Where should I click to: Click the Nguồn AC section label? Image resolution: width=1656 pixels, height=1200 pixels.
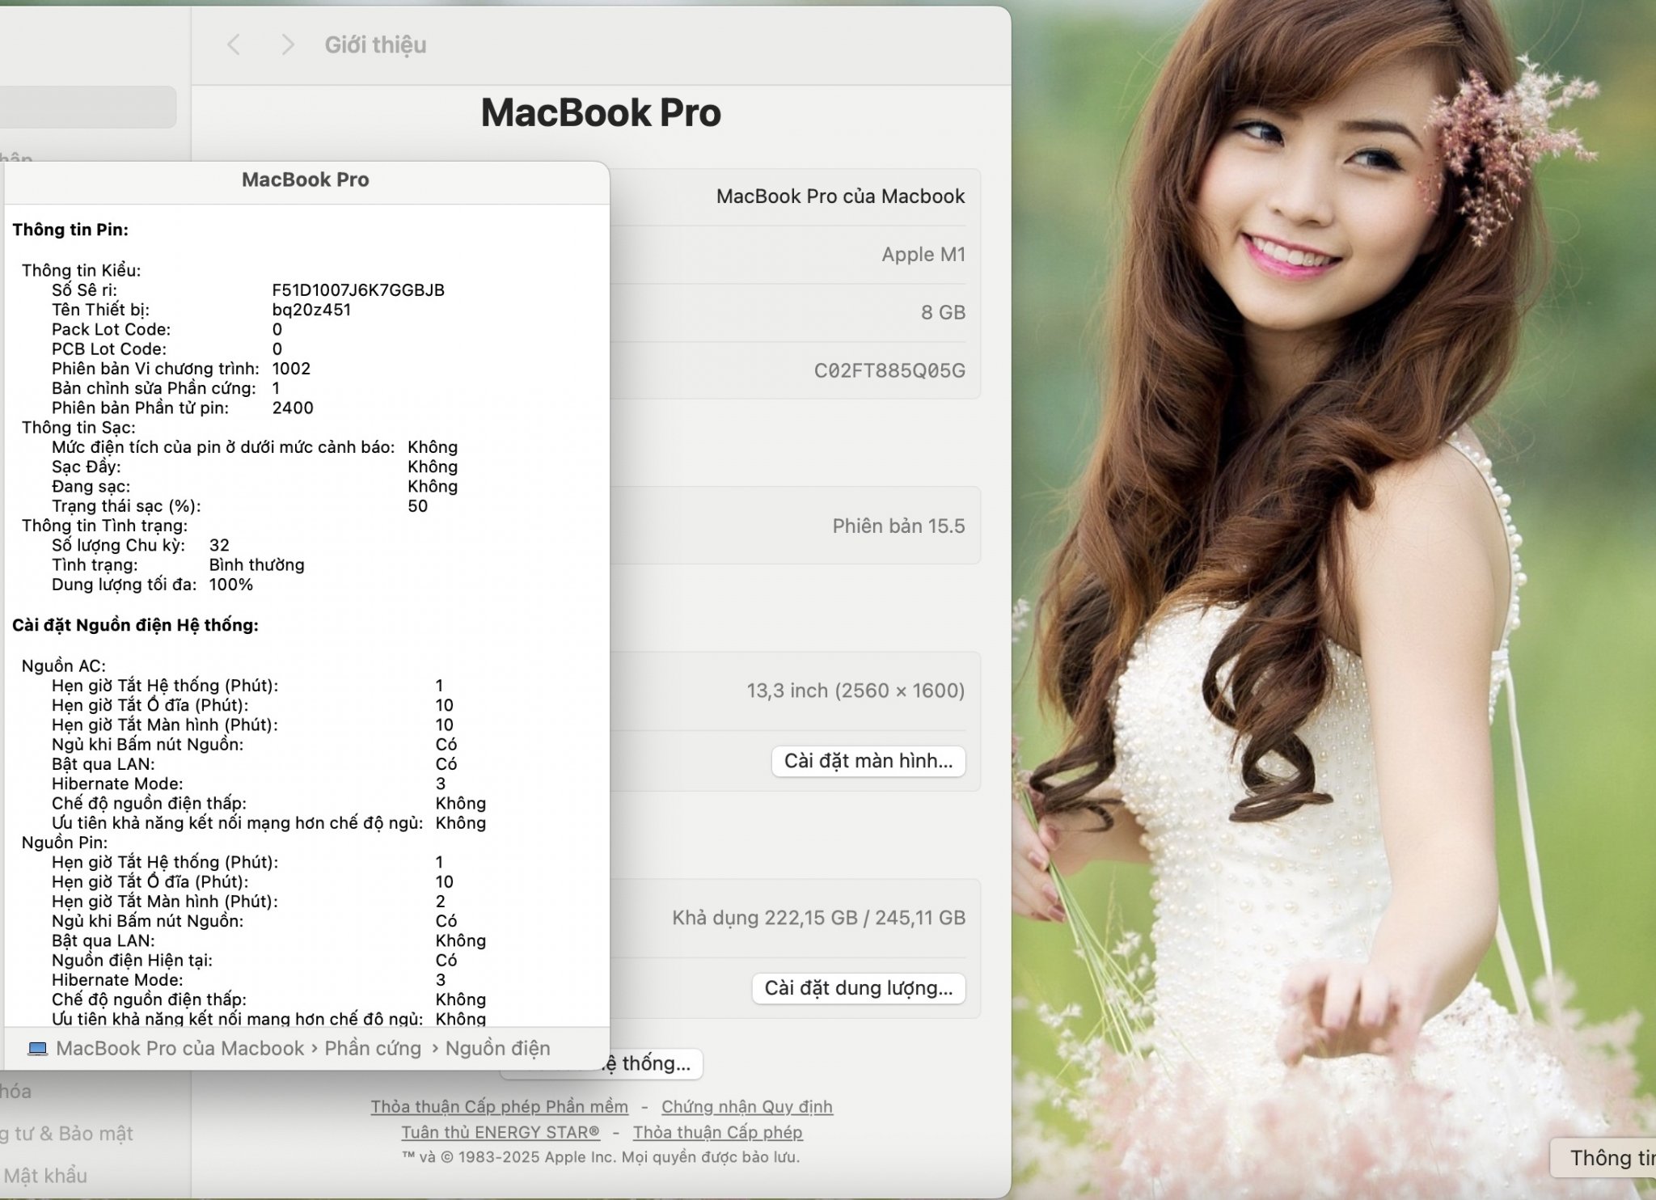pos(64,666)
